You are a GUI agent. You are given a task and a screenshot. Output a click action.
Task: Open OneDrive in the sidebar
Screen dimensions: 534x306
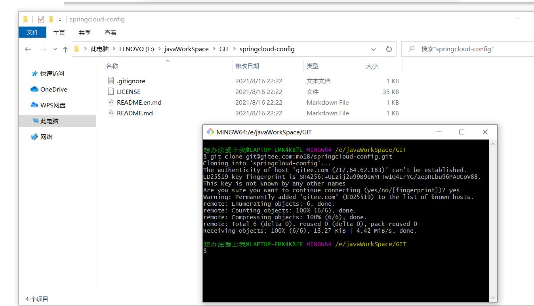(x=54, y=89)
